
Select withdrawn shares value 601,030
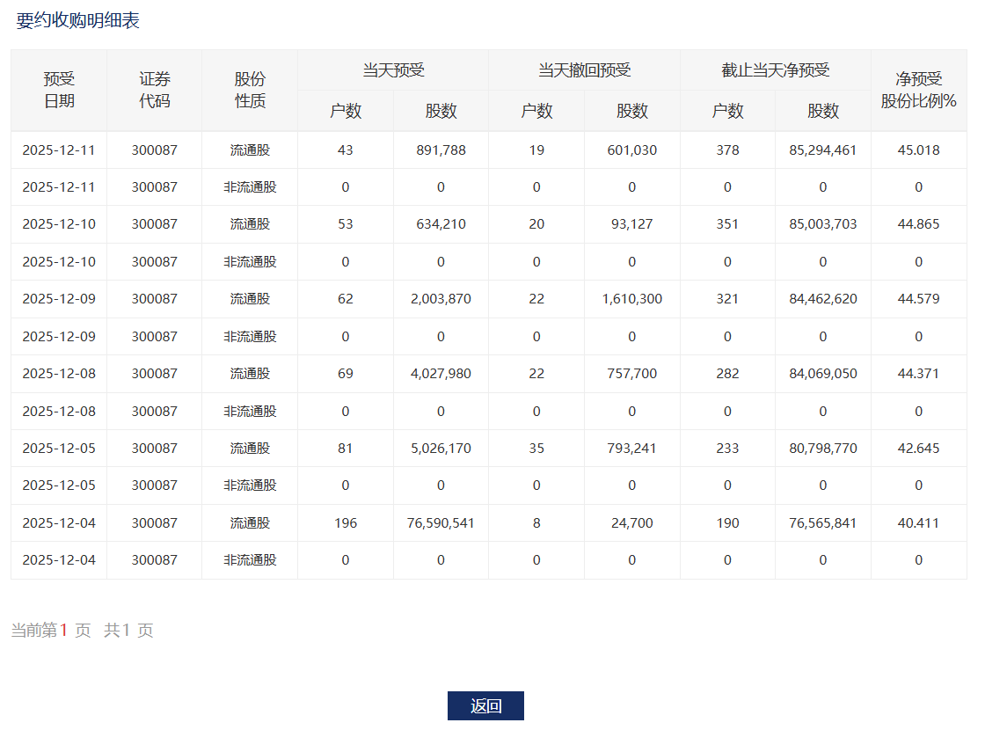click(632, 150)
